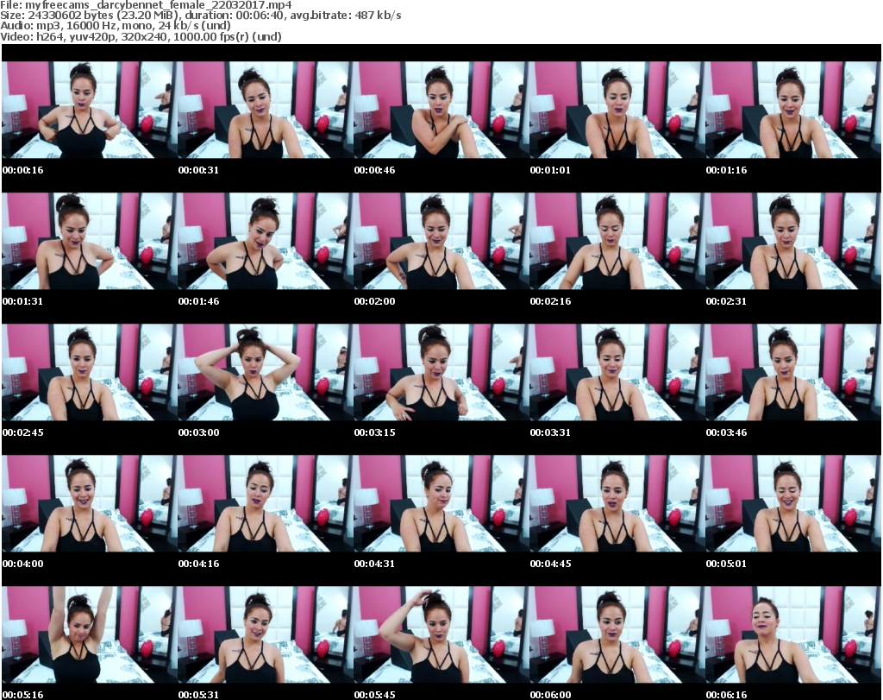Click the 00:03:00 timestamp label
The height and width of the screenshot is (700, 883).
199,432
